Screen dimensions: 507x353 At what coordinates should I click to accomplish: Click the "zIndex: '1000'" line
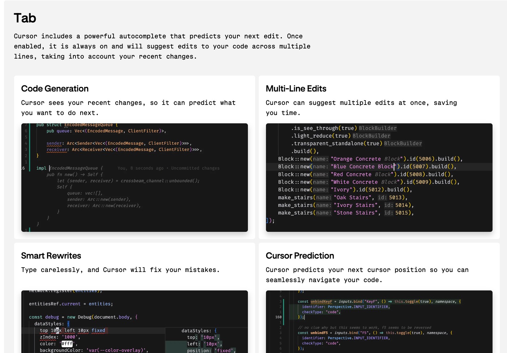coord(60,337)
